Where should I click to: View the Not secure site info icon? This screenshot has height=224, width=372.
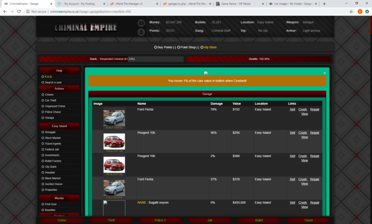click(28, 12)
